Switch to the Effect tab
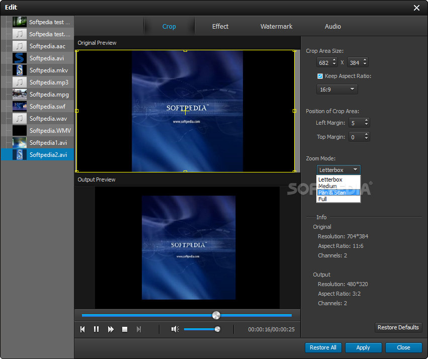The height and width of the screenshot is (359, 428). 220,27
